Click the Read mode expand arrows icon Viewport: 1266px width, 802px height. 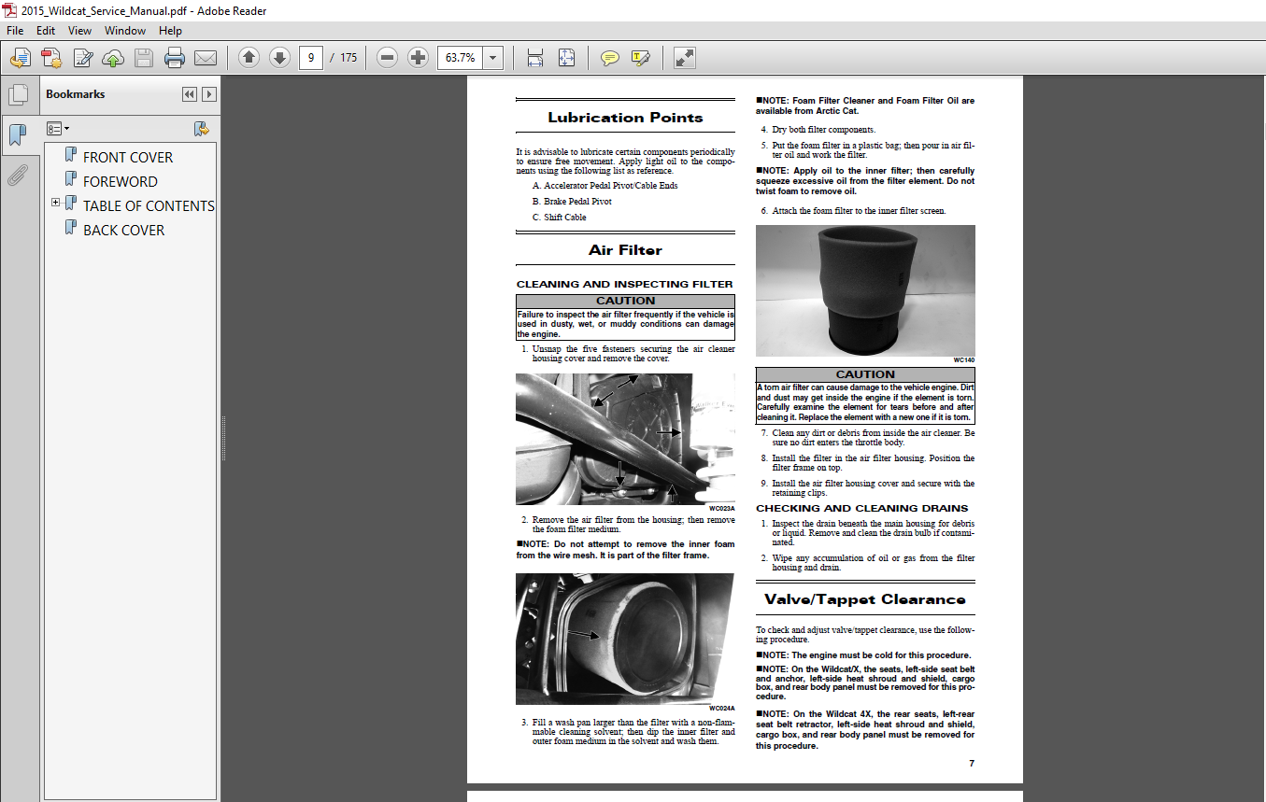pyautogui.click(x=684, y=58)
